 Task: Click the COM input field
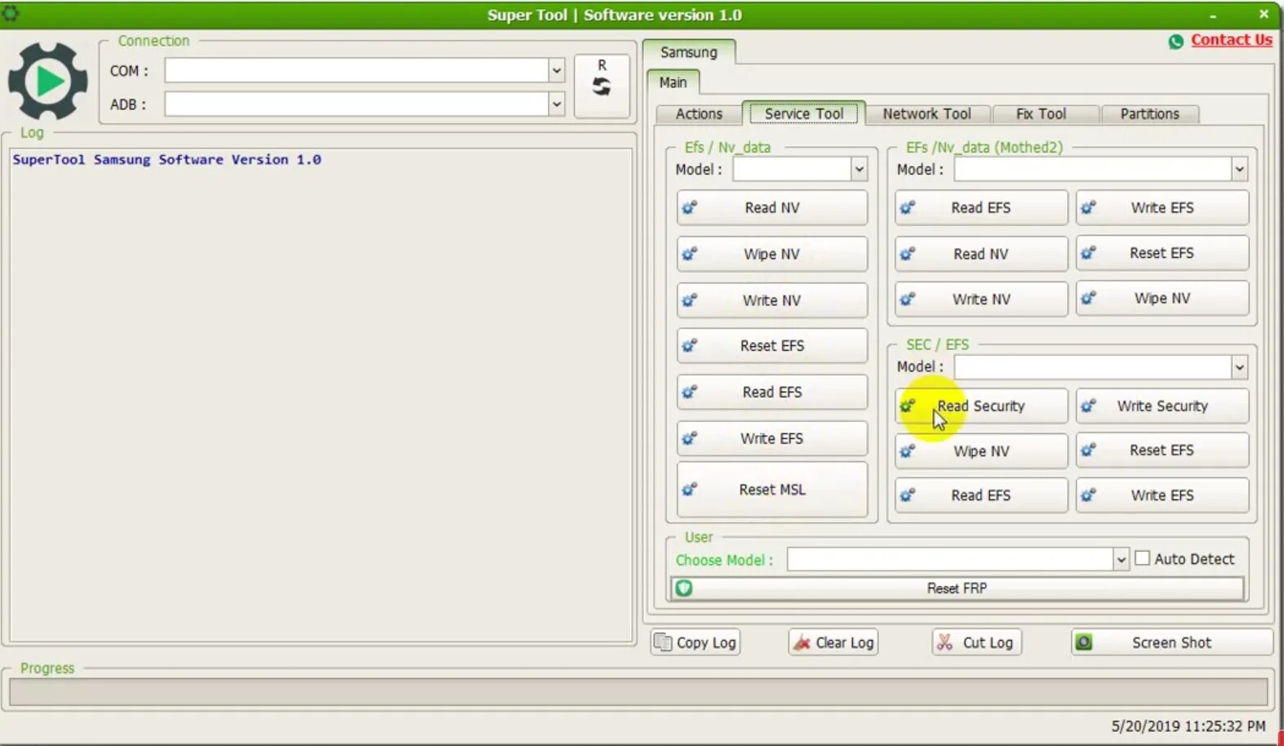coord(357,70)
